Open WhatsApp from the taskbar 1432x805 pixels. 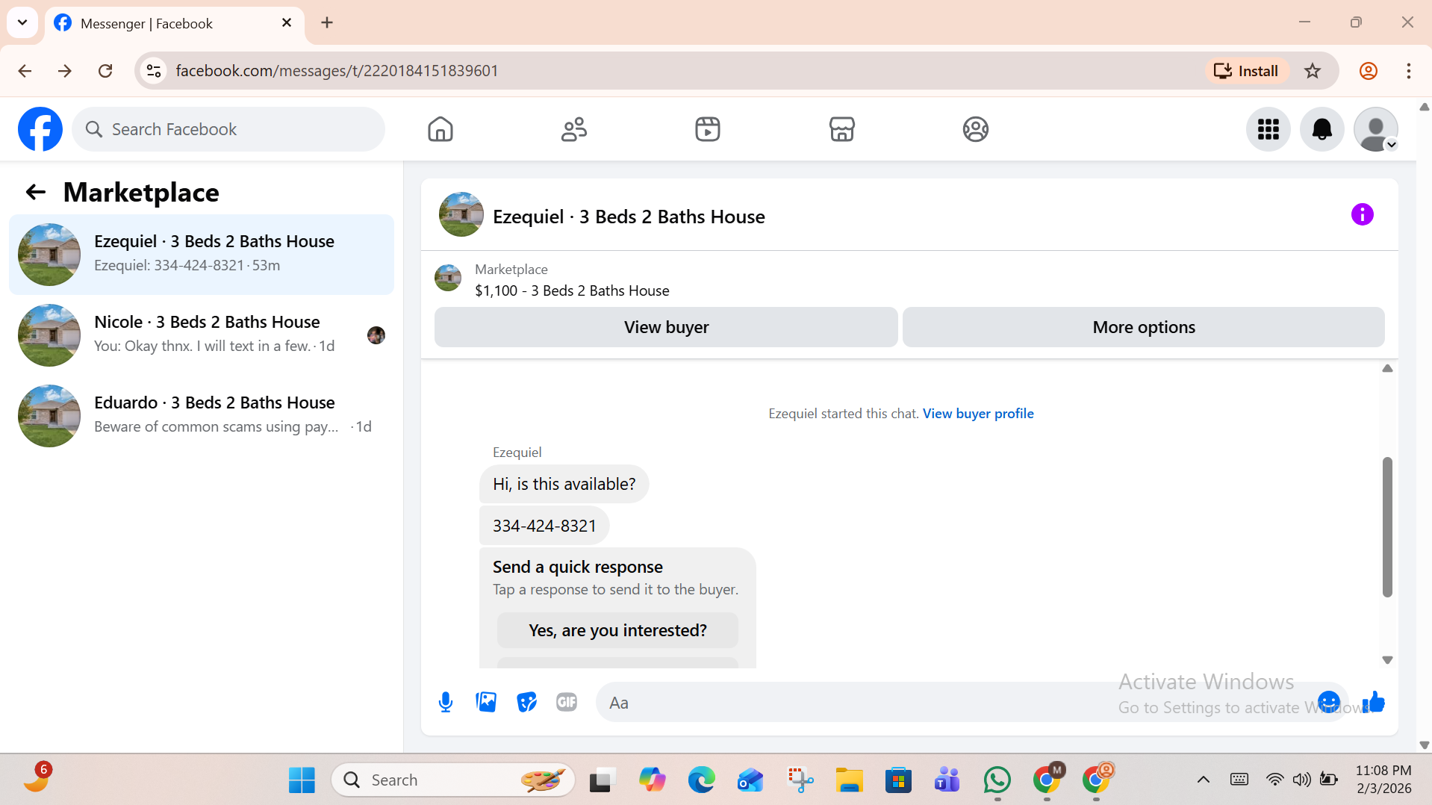pyautogui.click(x=997, y=780)
